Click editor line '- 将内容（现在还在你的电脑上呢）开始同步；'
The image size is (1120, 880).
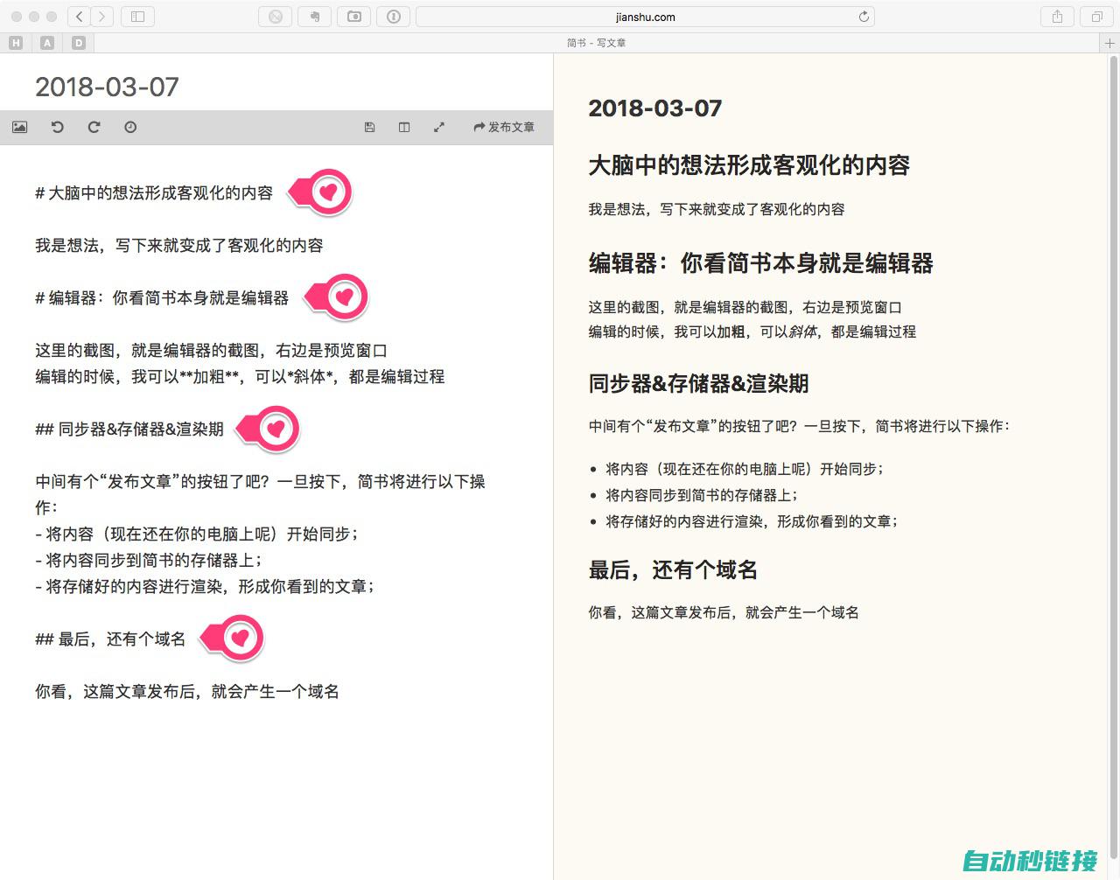197,534
